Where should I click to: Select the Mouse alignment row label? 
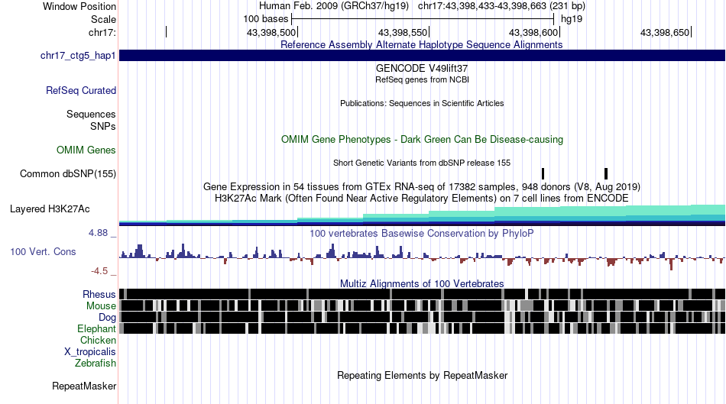click(x=101, y=306)
